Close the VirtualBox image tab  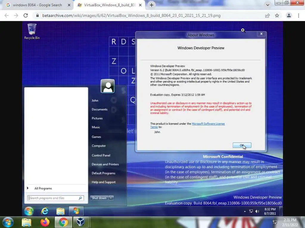[140, 5]
